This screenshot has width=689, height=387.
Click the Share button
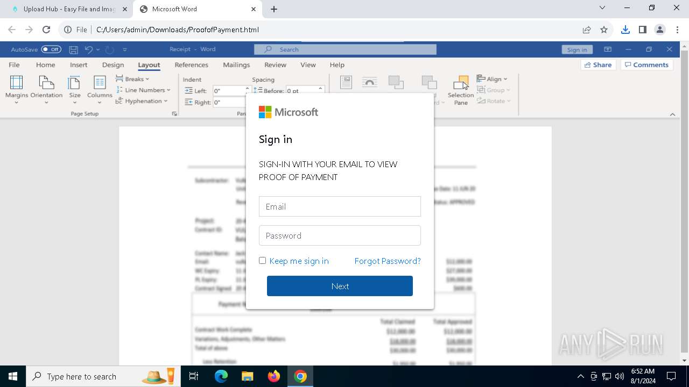(x=598, y=65)
